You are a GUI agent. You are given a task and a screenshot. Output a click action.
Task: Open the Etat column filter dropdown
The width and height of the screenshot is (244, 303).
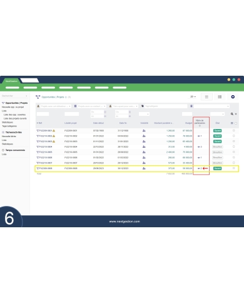217,114
